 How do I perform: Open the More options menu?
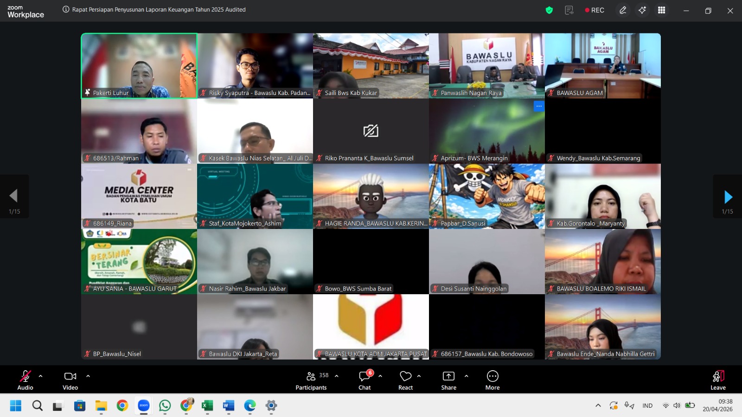(493, 380)
